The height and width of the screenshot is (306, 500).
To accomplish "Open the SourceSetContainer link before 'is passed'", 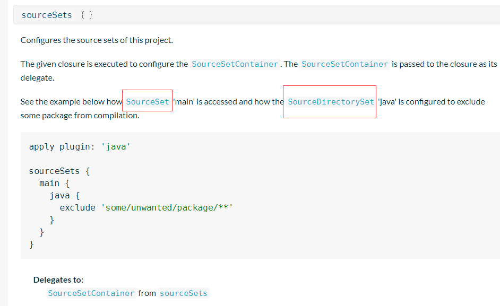I will (x=344, y=64).
